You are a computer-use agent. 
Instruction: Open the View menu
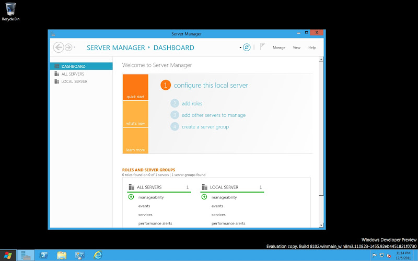(296, 48)
